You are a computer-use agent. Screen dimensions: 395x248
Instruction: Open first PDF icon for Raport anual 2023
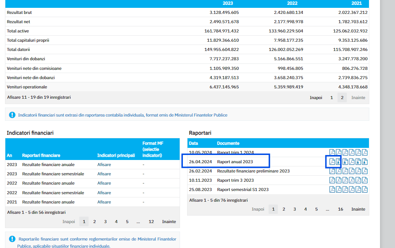[x=332, y=162]
